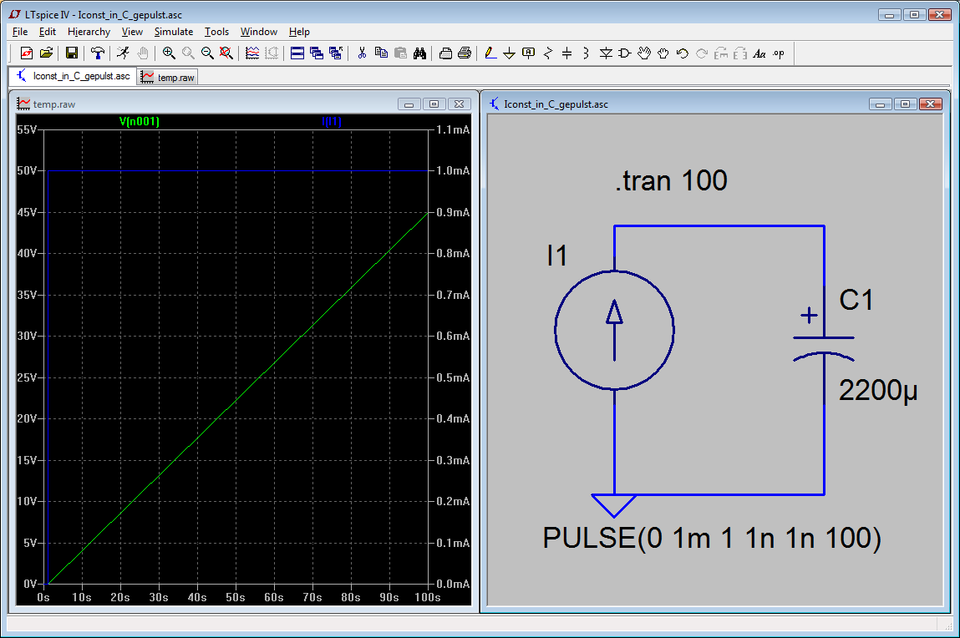Place a Capacitor from toolbar
960x638 pixels.
(x=567, y=53)
